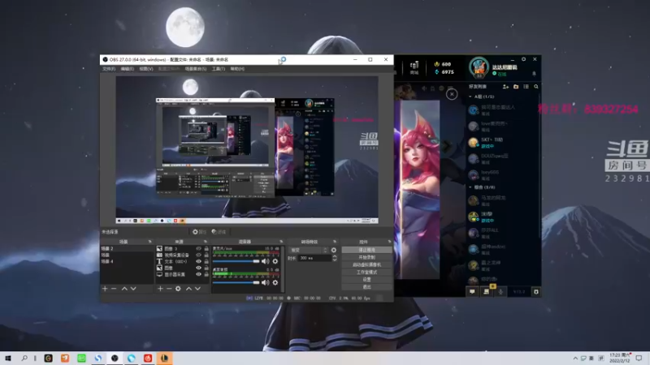Click microphone icon in League bottom bar
650x365 pixels.
[x=500, y=292]
